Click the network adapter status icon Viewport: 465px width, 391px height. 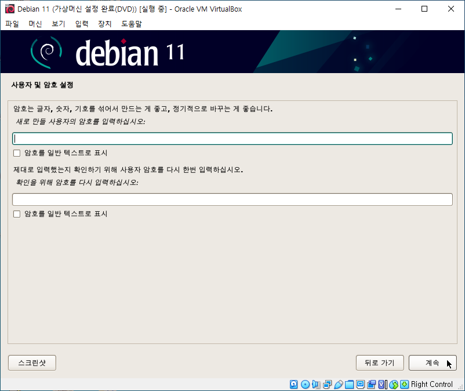[x=328, y=384]
